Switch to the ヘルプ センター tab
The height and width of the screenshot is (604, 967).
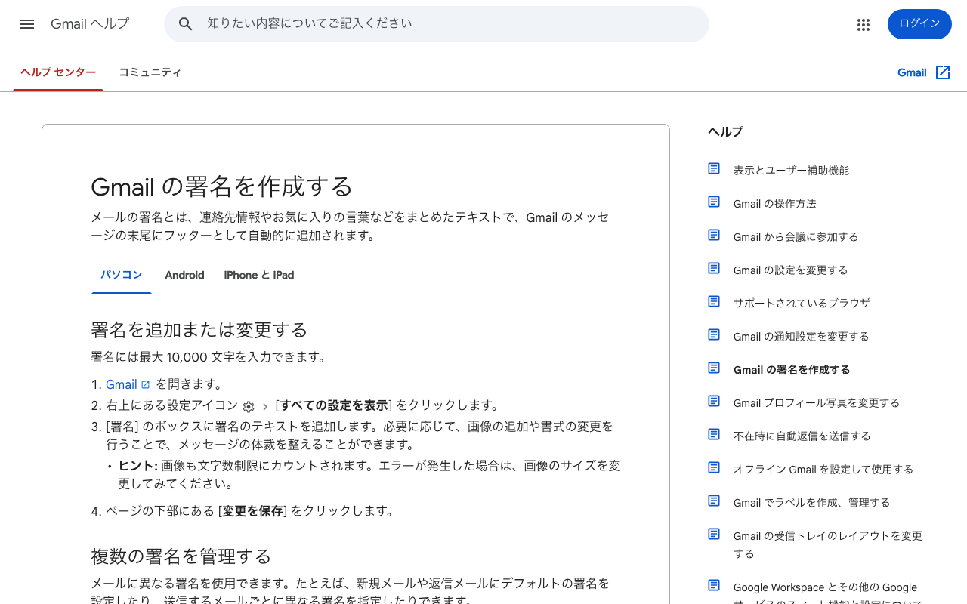(x=58, y=72)
